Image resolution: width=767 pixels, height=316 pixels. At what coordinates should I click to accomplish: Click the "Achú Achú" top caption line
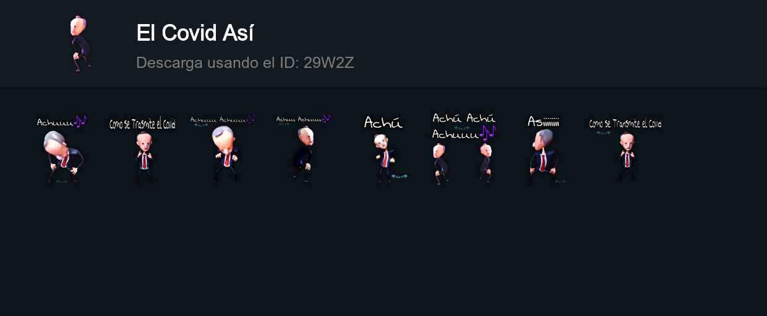(x=464, y=118)
